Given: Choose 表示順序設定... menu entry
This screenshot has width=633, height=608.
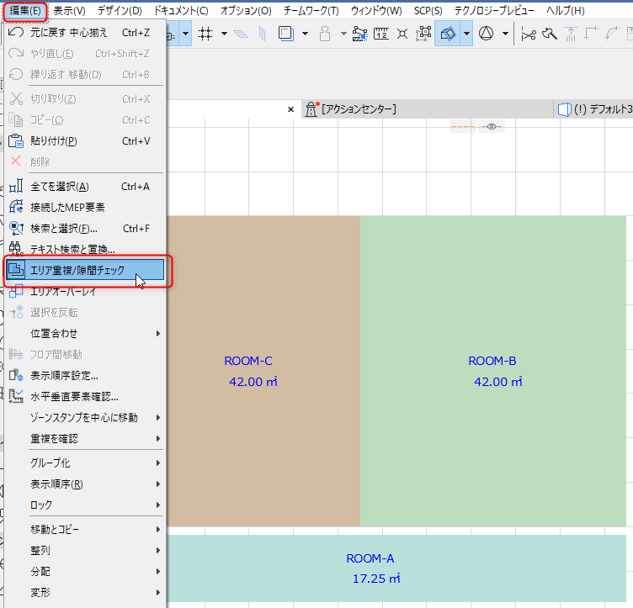Looking at the screenshot, I should 85,376.
